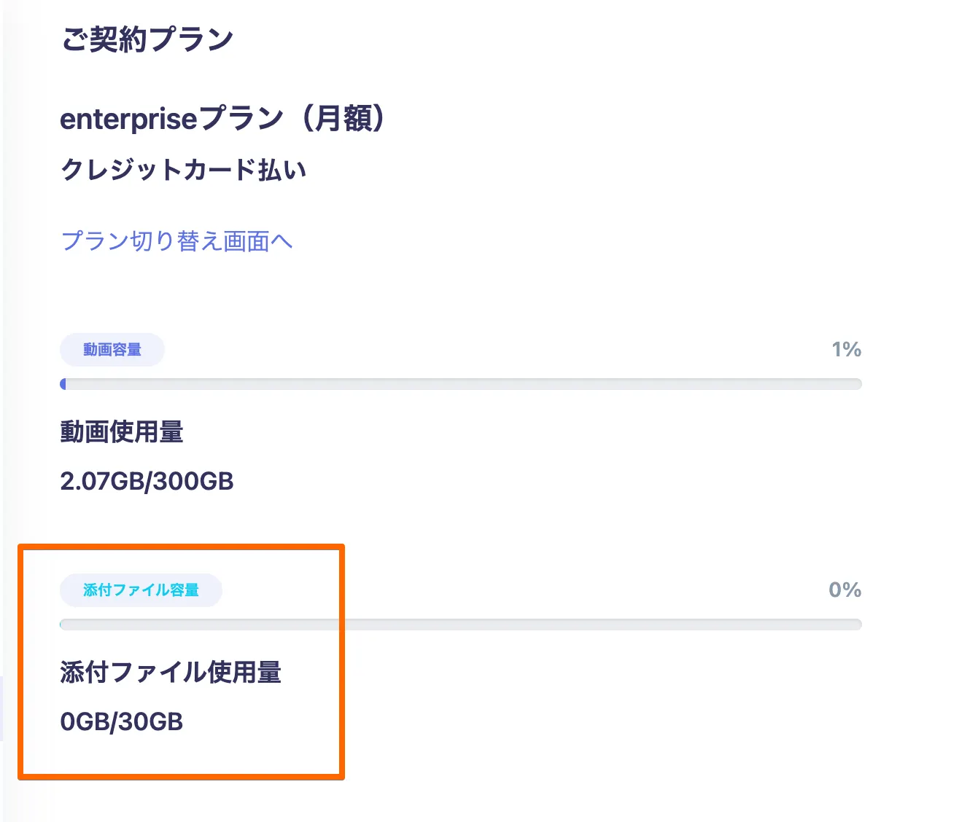Click the ご契約プラン section heading

pos(147,39)
